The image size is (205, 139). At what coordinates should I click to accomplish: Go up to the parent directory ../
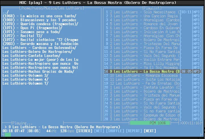(x=6, y=12)
